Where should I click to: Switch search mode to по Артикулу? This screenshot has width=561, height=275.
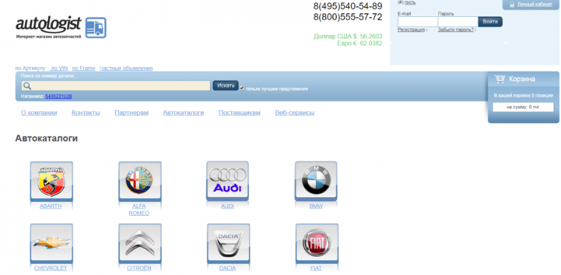click(31, 68)
